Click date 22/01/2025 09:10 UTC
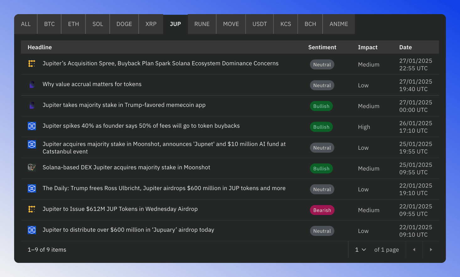This screenshot has height=277, width=460. (x=416, y=231)
